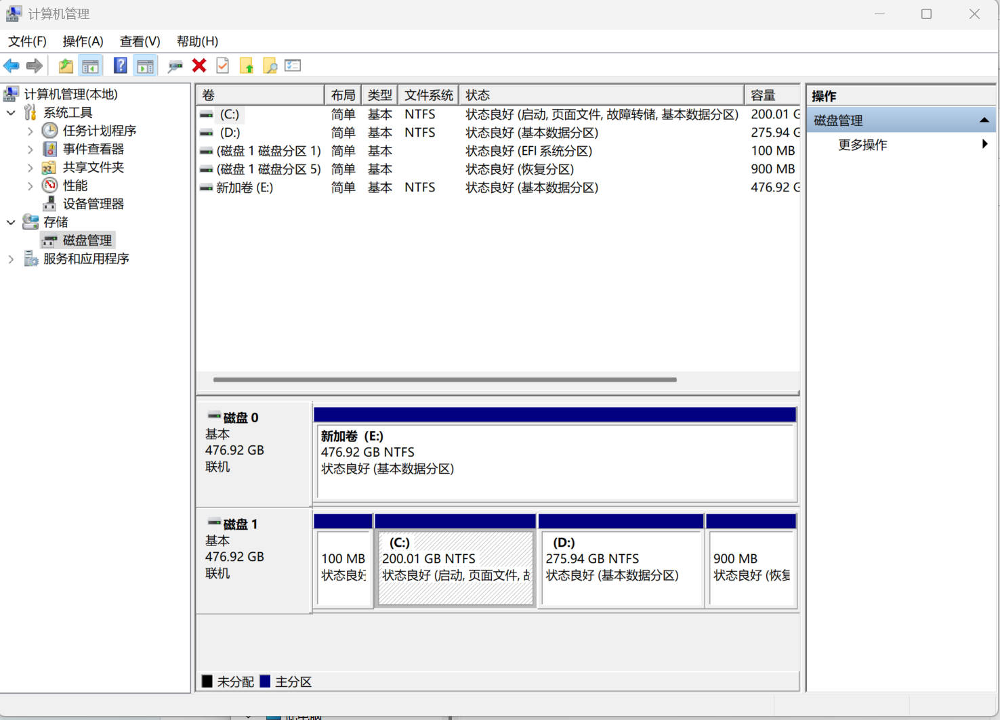Screen dimensions: 1000x720
Task: Click the 计算机管理 title bar app icon
Action: point(14,14)
